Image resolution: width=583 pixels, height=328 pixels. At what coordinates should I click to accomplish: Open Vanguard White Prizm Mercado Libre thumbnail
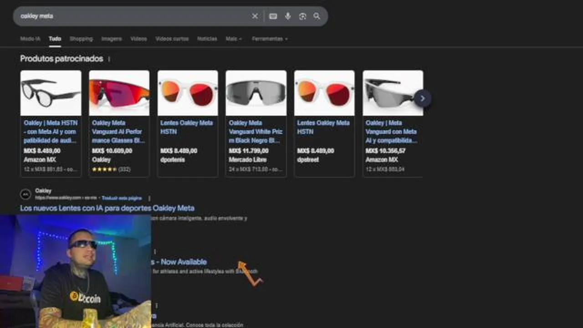256,93
